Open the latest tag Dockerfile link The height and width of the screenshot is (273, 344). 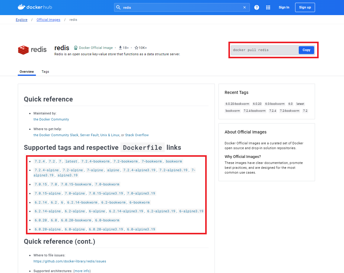pyautogui.click(x=71, y=162)
